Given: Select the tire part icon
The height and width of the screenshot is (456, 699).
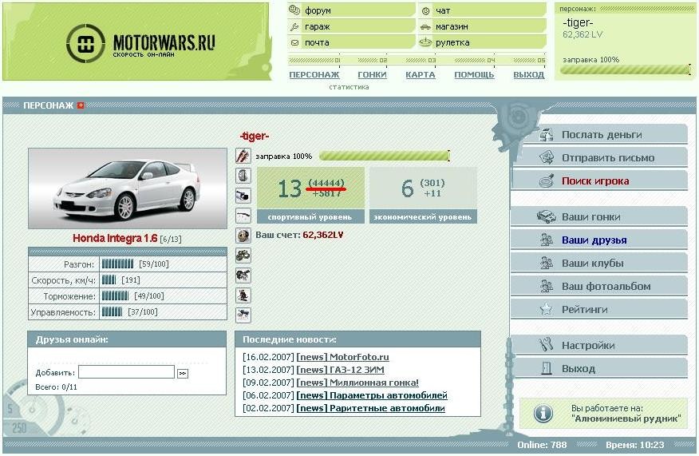Looking at the screenshot, I should coord(243,176).
